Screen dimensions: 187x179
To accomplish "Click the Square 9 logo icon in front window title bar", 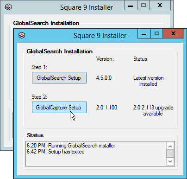I will (x=22, y=35).
